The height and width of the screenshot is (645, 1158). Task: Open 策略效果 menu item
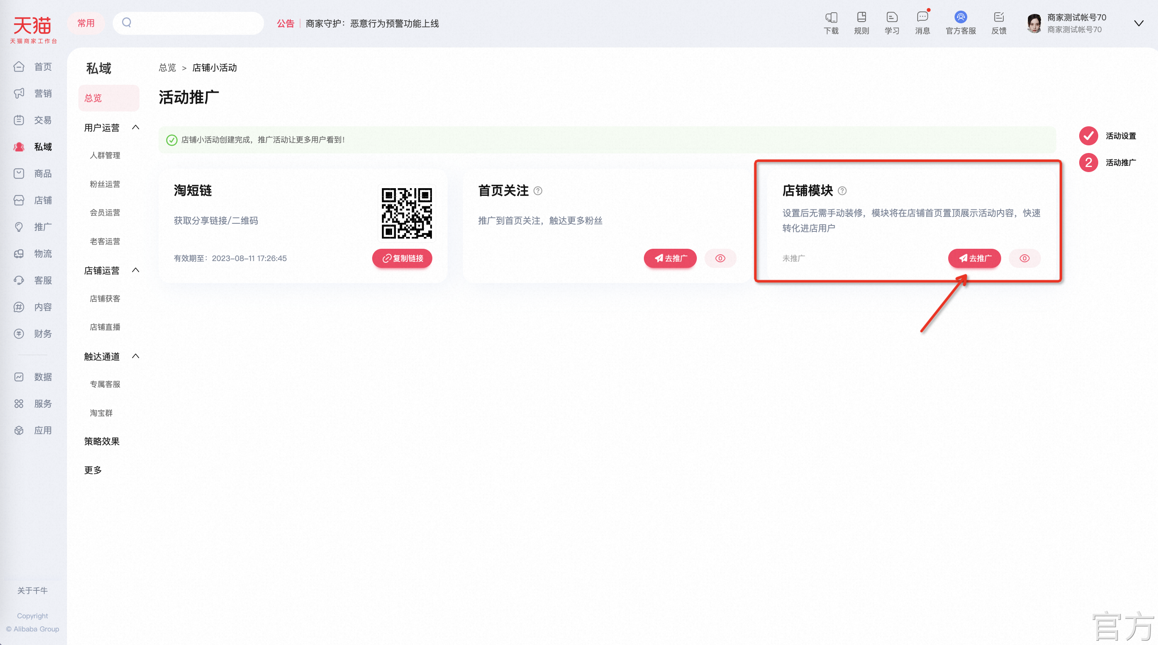(102, 441)
